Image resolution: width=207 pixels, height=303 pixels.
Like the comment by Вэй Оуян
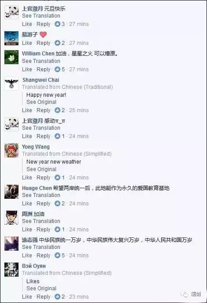[x=27, y=296]
